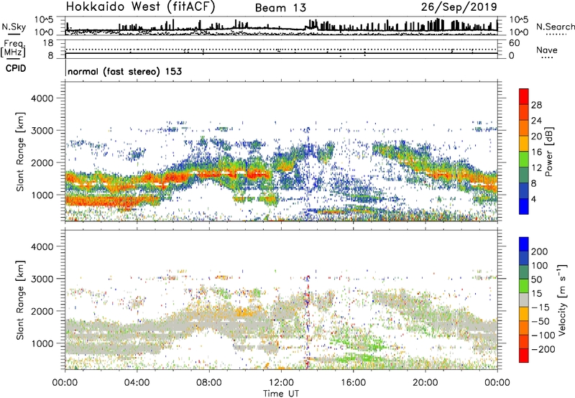Click the 'N.Search' legend label
Screen dimensions: 575x398
coord(555,27)
